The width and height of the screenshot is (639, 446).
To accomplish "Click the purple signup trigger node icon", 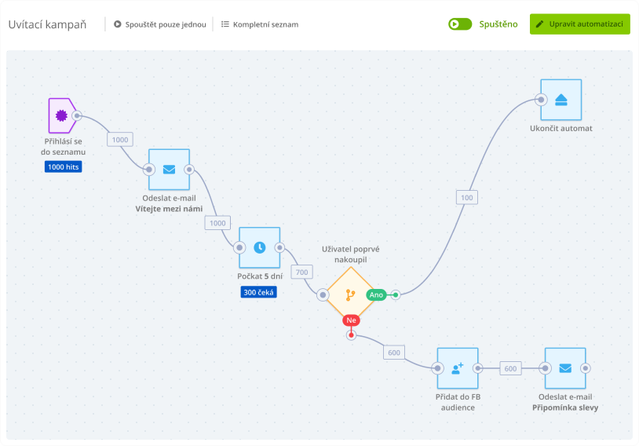I will (60, 116).
